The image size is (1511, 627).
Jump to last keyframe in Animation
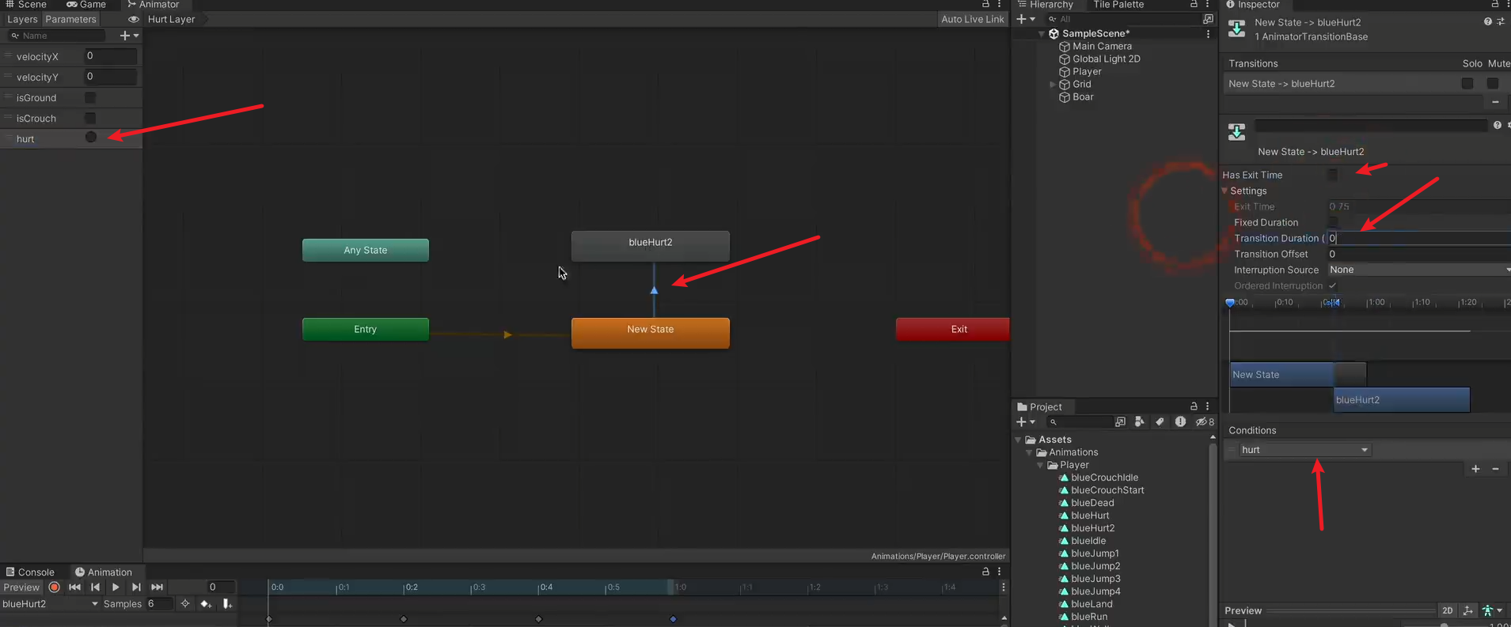coord(157,587)
